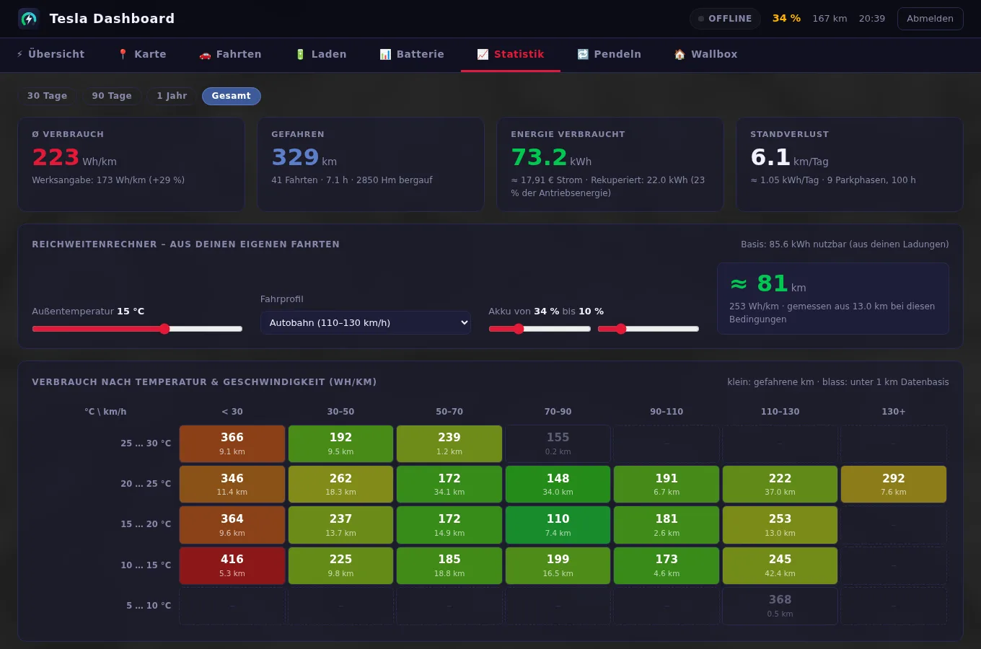Select the Statistik tab
Image resolution: width=981 pixels, height=649 pixels.
[x=511, y=55]
